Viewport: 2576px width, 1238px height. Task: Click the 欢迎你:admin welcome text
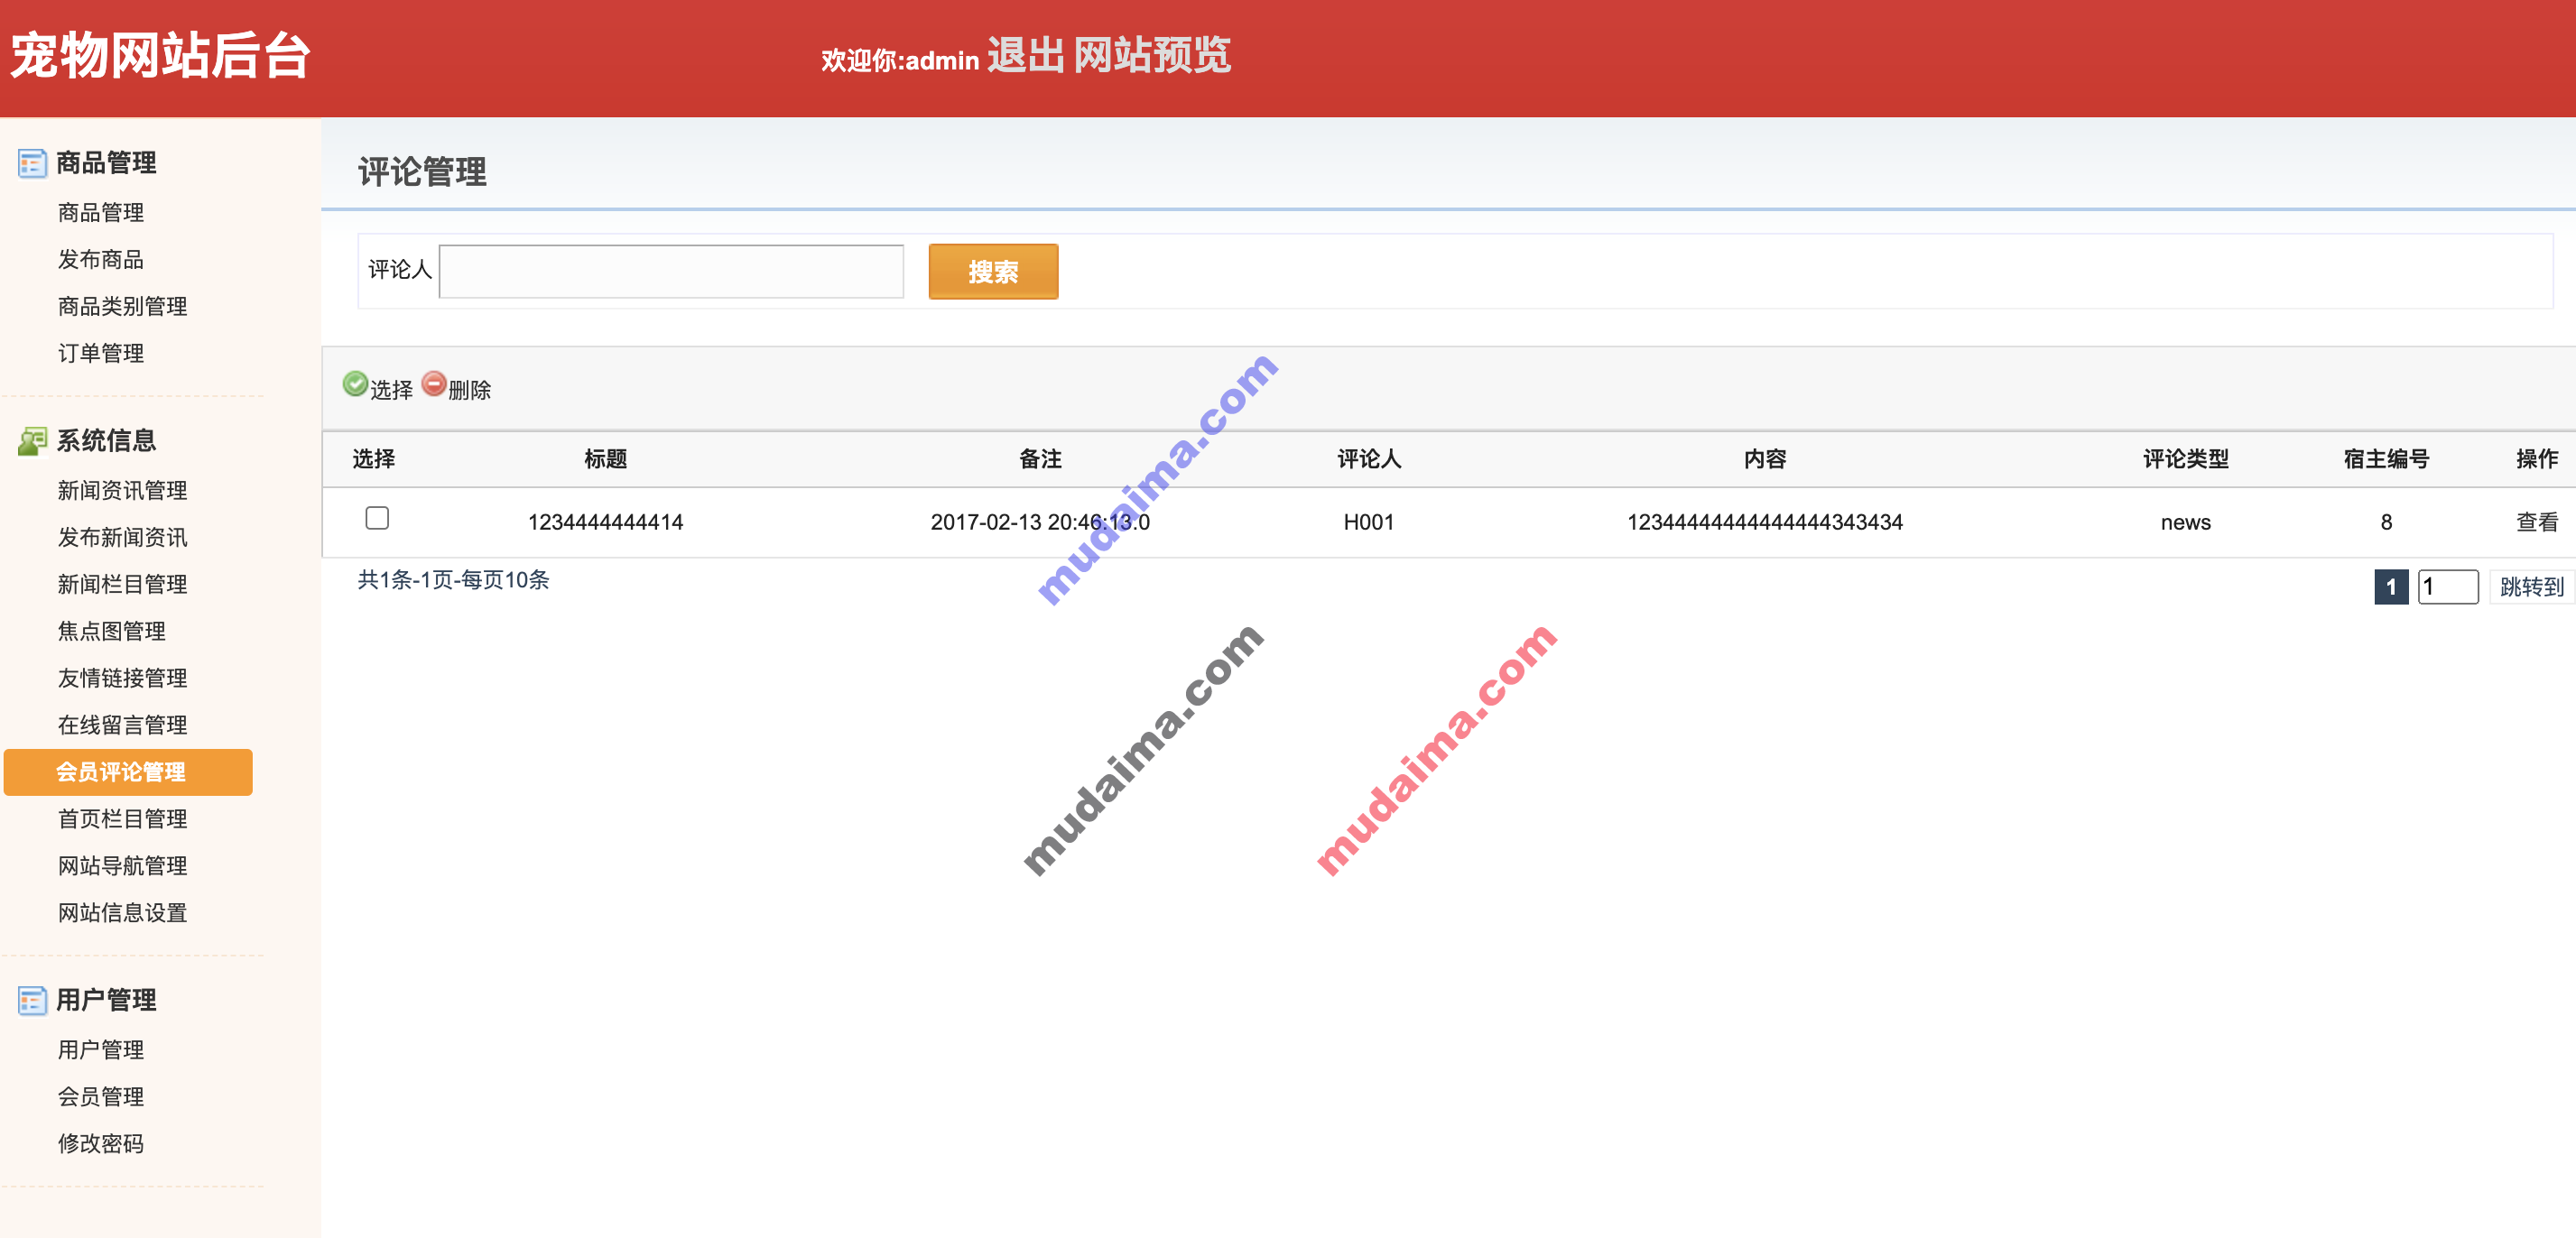coord(900,61)
